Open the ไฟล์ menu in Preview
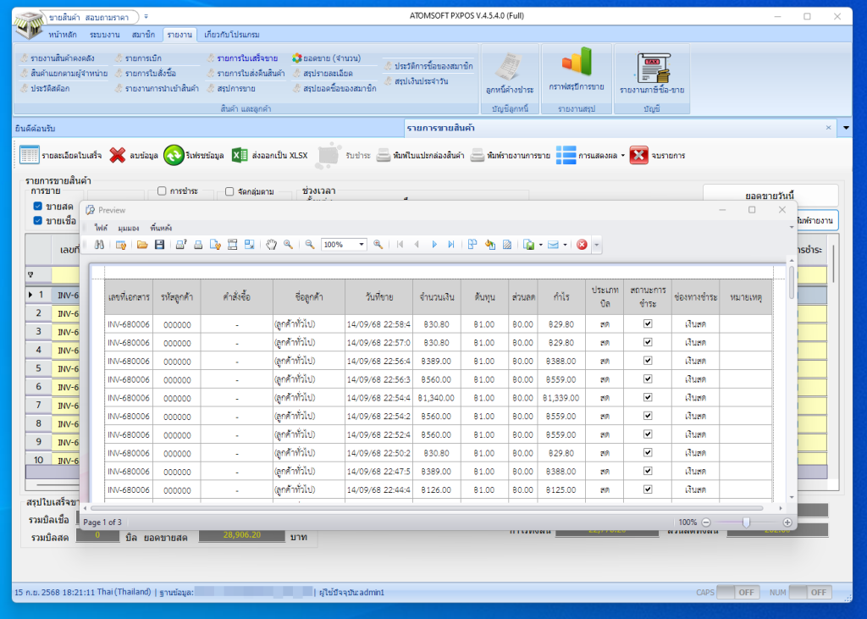Viewport: 867px width, 619px height. (x=102, y=227)
